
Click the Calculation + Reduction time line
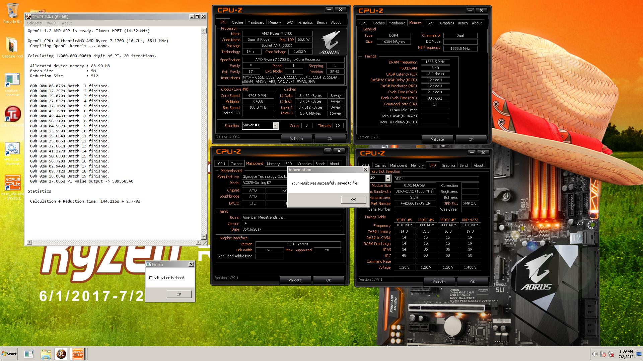click(x=85, y=201)
